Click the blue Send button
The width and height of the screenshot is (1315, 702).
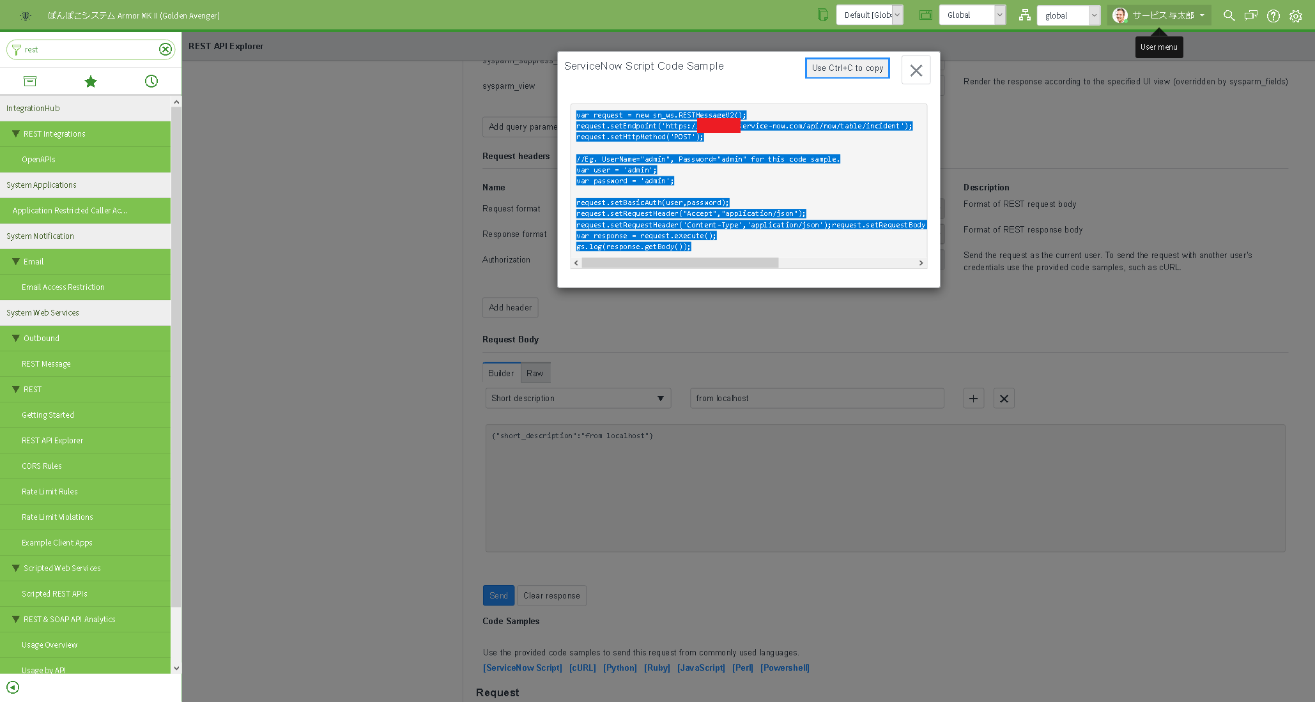[x=498, y=595]
